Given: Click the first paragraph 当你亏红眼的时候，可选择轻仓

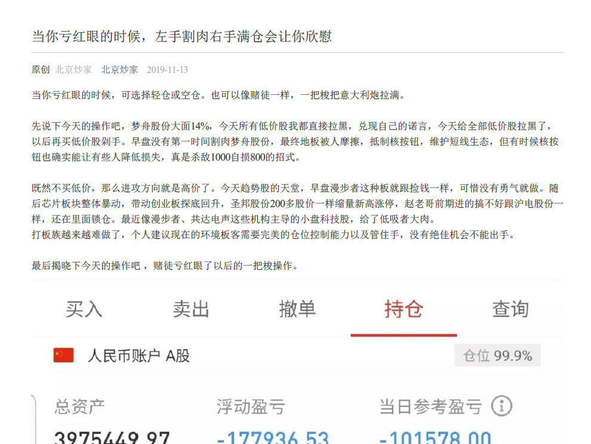Looking at the screenshot, I should (219, 95).
